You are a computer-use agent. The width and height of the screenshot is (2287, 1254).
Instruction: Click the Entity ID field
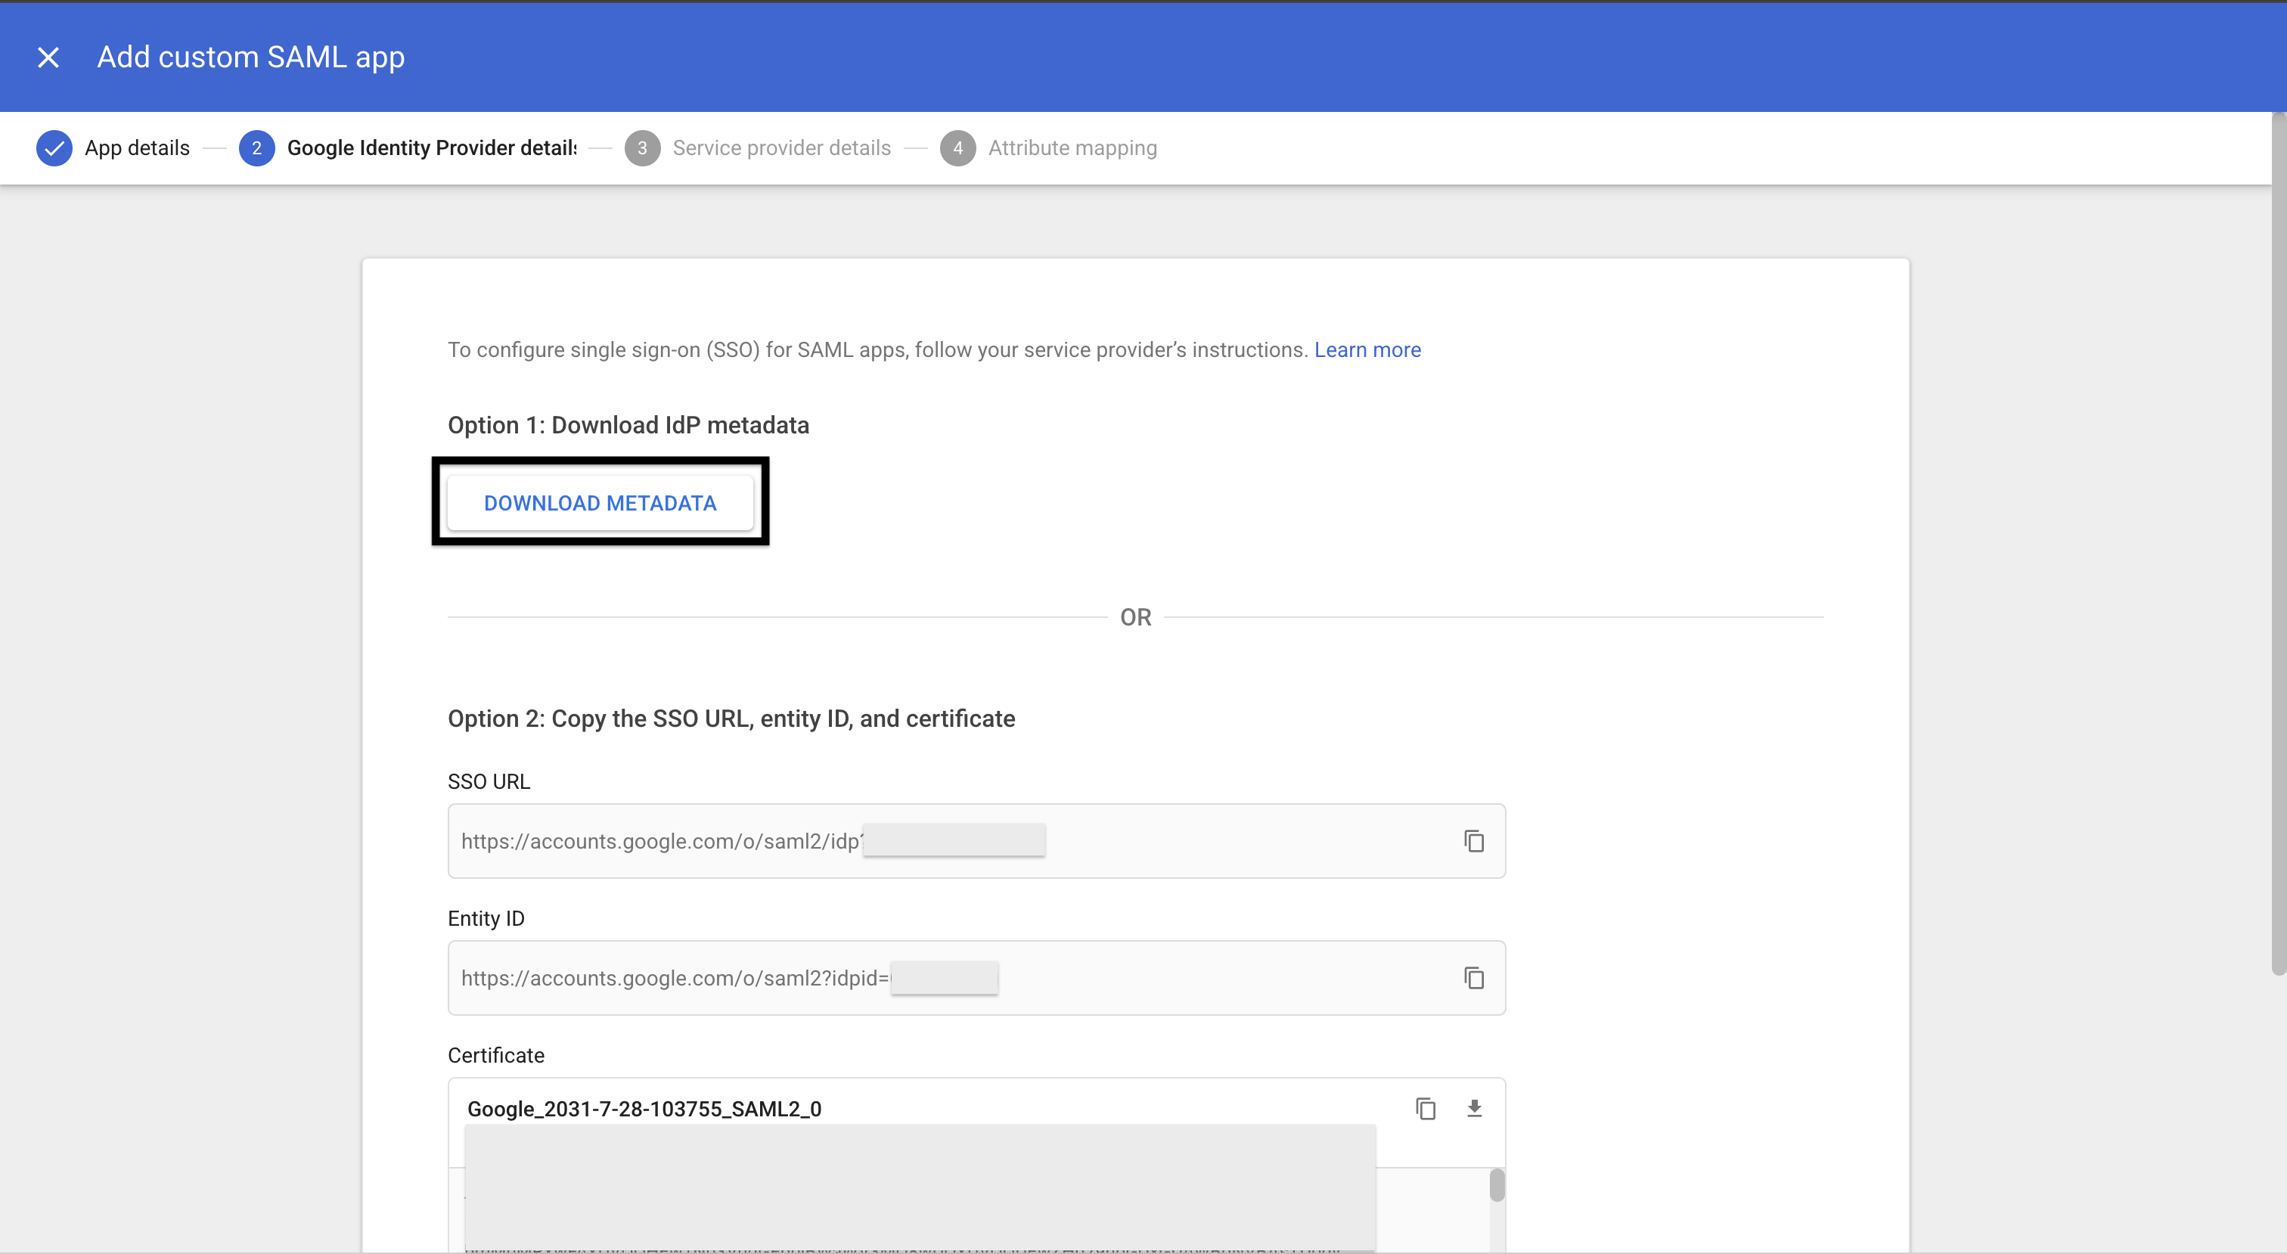click(x=976, y=978)
